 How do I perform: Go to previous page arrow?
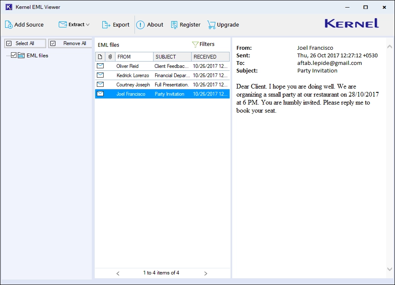tap(118, 274)
